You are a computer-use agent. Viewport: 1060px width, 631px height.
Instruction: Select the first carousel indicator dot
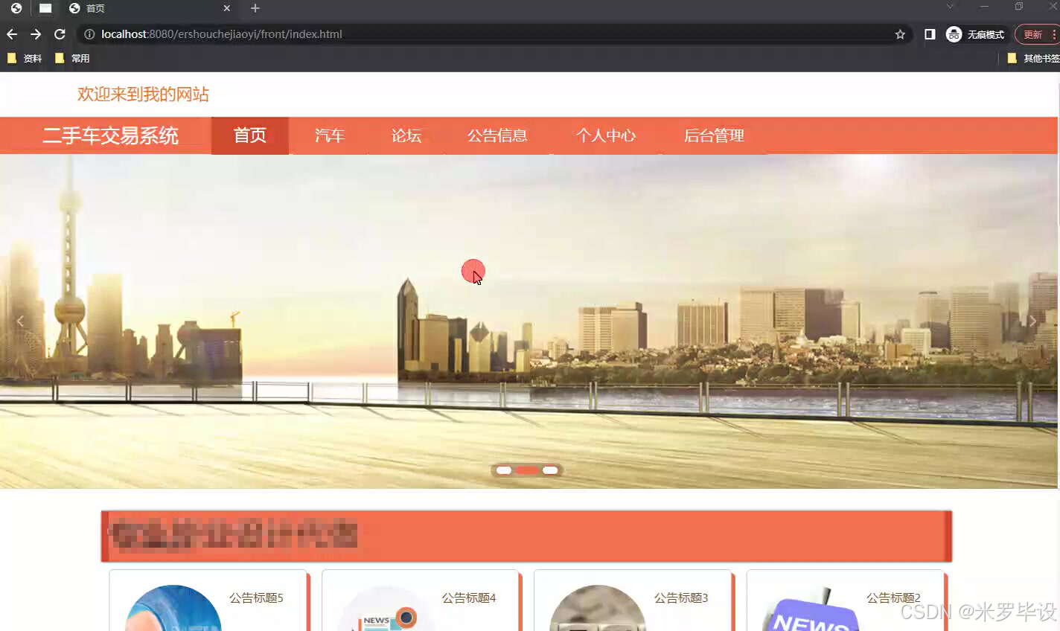504,470
